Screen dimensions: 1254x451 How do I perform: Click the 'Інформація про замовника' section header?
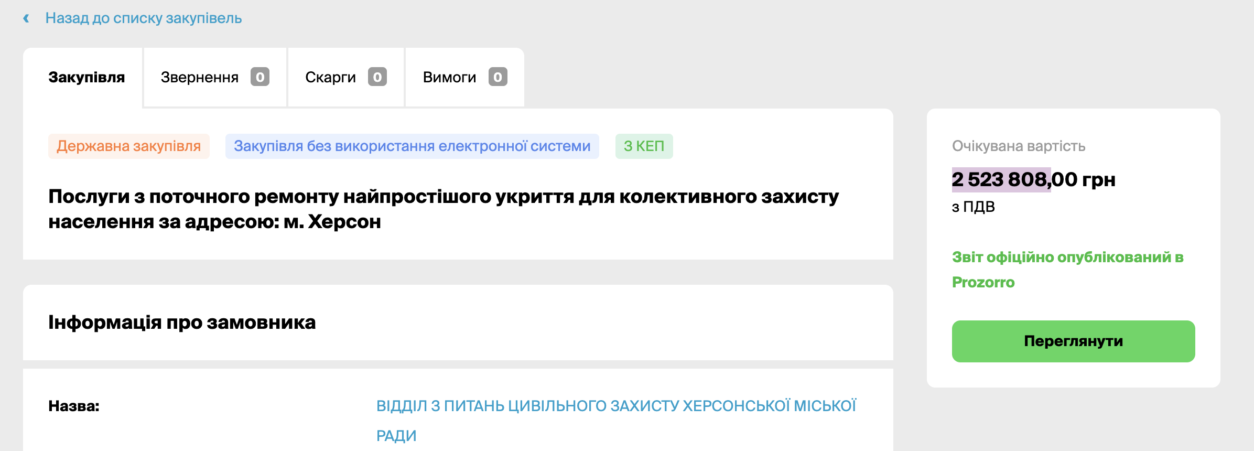click(182, 323)
